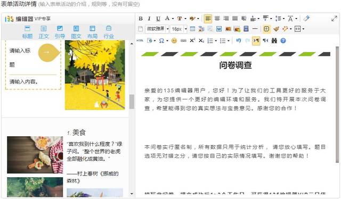Click the template list scroll-down arrow
The width and height of the screenshot is (341, 199).
pyautogui.click(x=132, y=194)
